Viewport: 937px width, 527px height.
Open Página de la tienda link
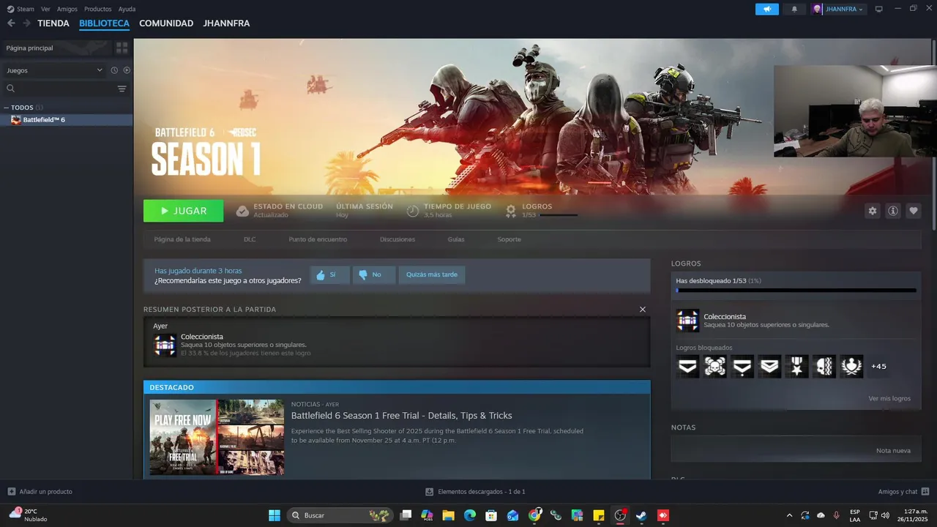point(182,239)
